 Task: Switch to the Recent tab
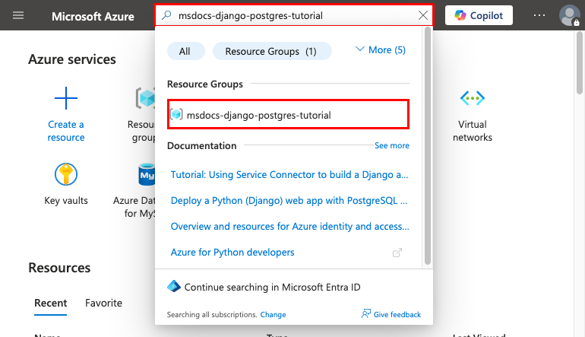(x=51, y=303)
